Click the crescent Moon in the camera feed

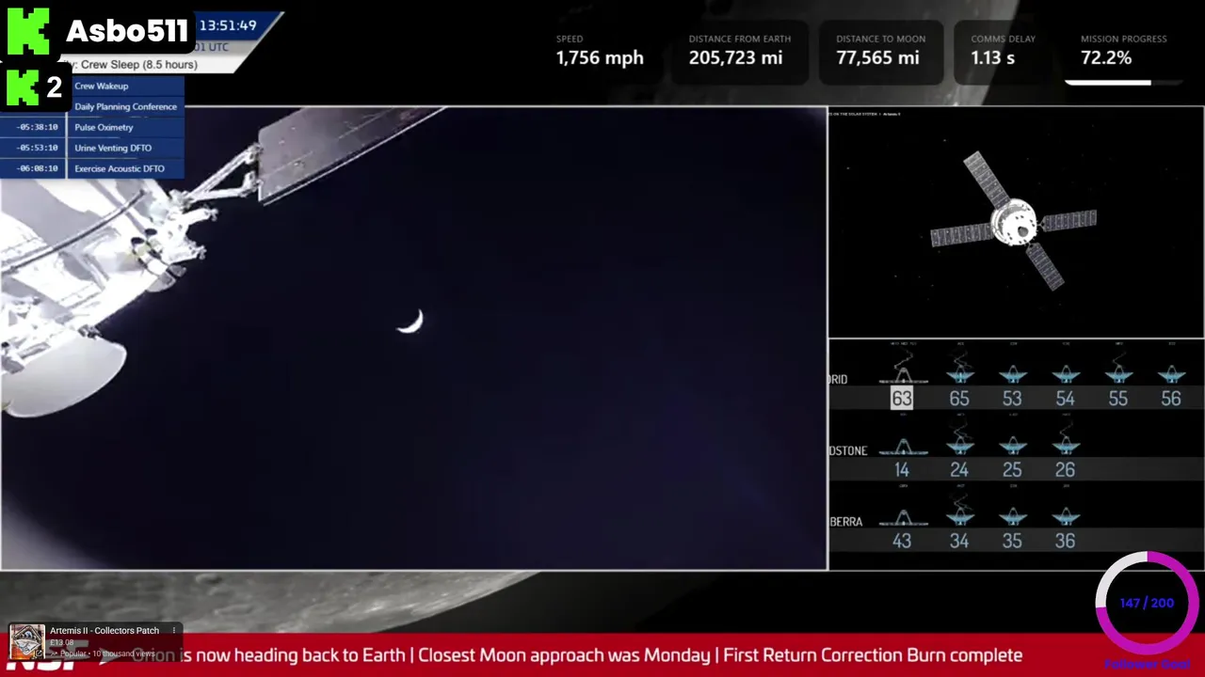pyautogui.click(x=411, y=323)
